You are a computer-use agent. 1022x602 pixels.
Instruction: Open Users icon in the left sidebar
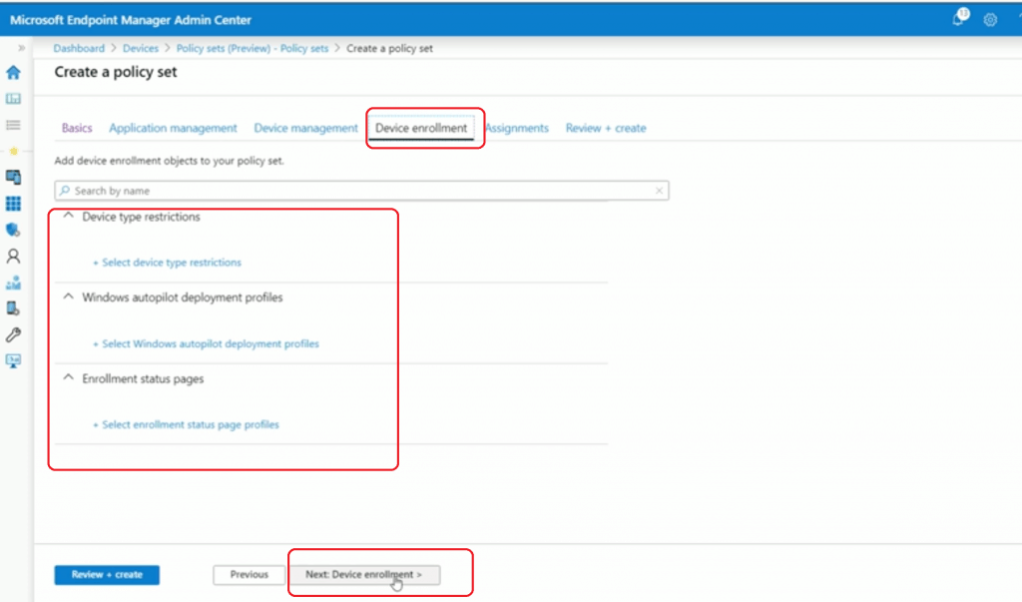click(13, 257)
